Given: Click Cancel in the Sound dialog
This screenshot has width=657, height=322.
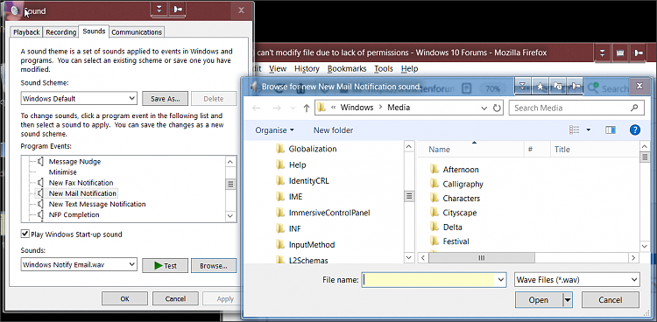Looking at the screenshot, I should pyautogui.click(x=175, y=299).
